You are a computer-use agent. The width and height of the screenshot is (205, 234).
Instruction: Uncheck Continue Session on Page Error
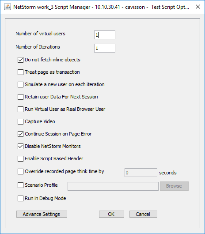tap(20, 134)
